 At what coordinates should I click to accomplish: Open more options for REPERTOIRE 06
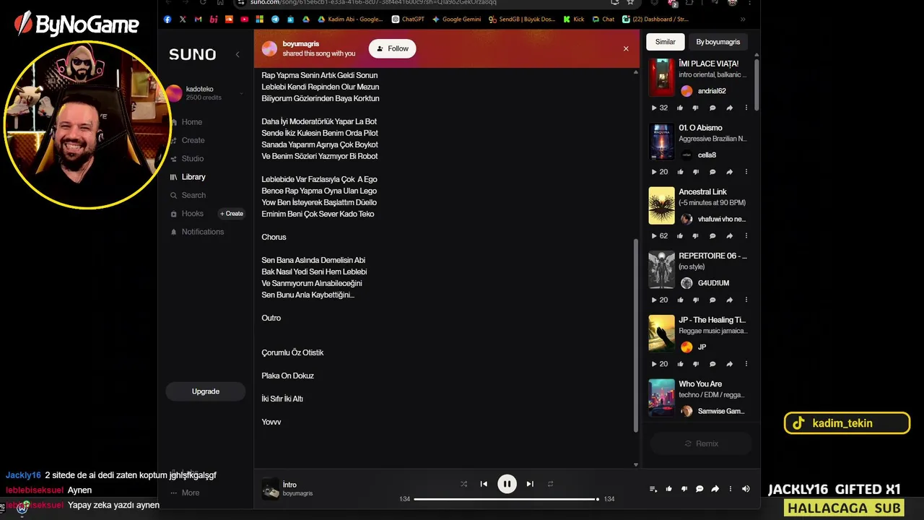[746, 300]
